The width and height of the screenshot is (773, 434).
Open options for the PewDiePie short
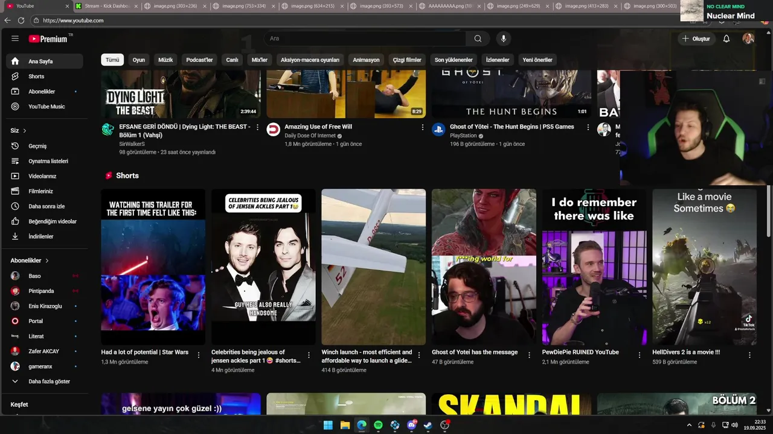[640, 355]
